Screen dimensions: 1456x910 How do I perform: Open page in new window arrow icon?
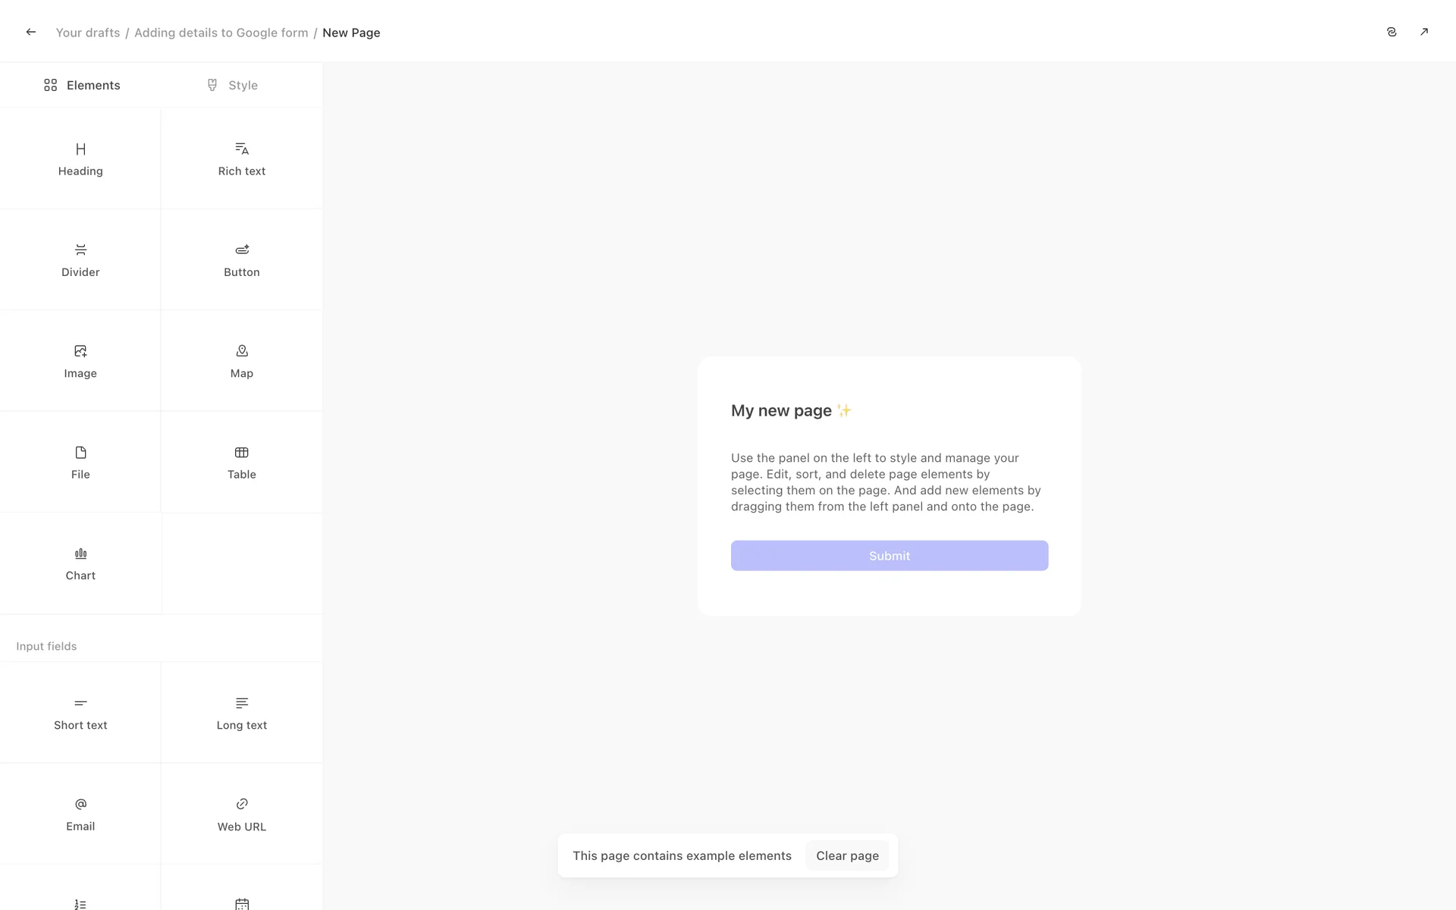point(1423,32)
